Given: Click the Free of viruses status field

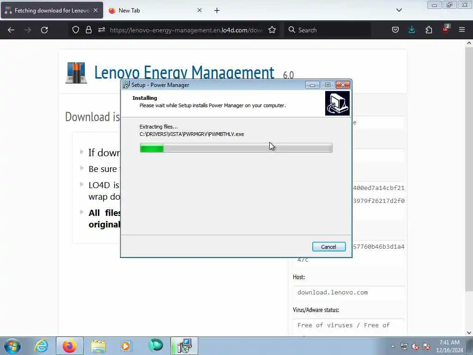Looking at the screenshot, I should 348,327.
